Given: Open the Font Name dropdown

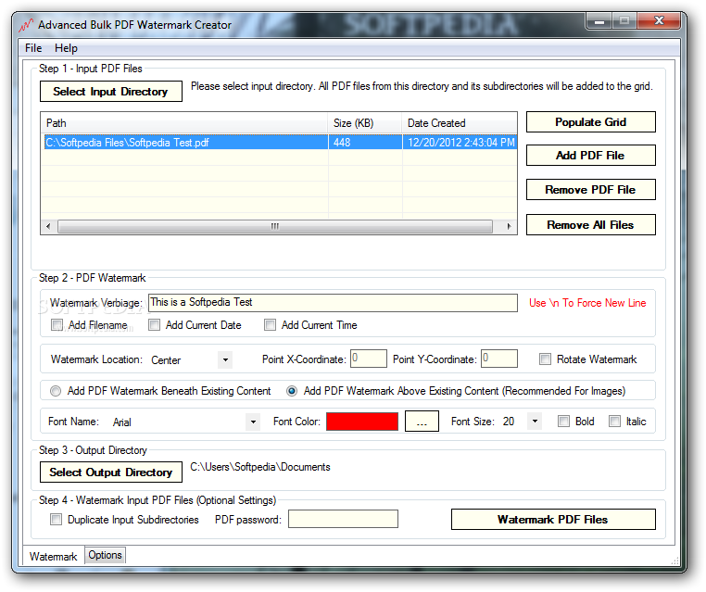Looking at the screenshot, I should (x=253, y=422).
